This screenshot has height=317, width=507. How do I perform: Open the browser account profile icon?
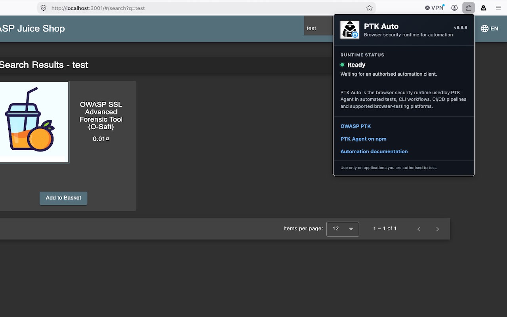[x=454, y=8]
